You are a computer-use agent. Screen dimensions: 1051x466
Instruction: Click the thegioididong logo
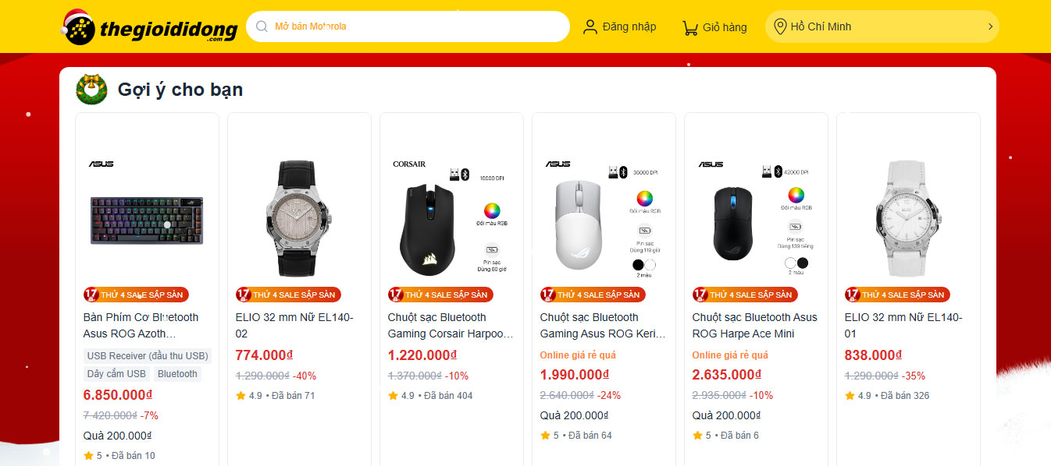[150, 27]
